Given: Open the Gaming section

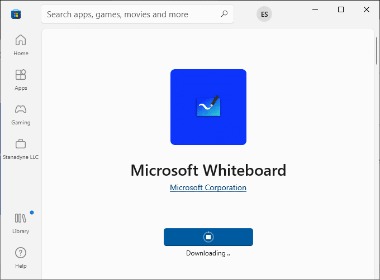Looking at the screenshot, I should pos(21,114).
